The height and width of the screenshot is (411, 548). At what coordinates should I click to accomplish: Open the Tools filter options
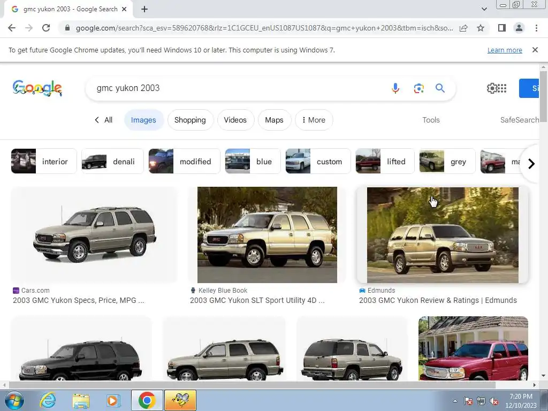[x=431, y=120]
